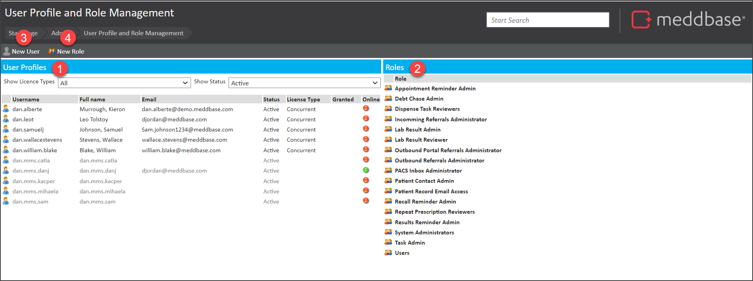Sort by the License Type column header

[x=303, y=99]
